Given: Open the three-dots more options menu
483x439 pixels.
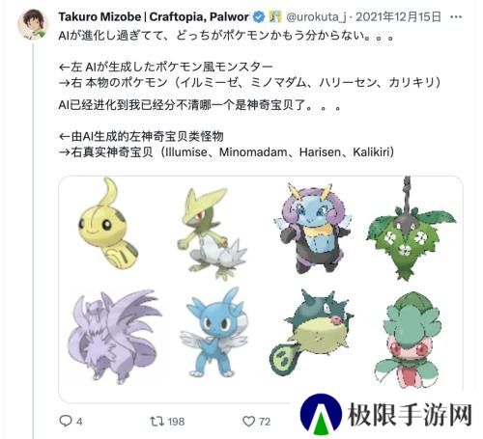Looking at the screenshot, I should click(456, 17).
